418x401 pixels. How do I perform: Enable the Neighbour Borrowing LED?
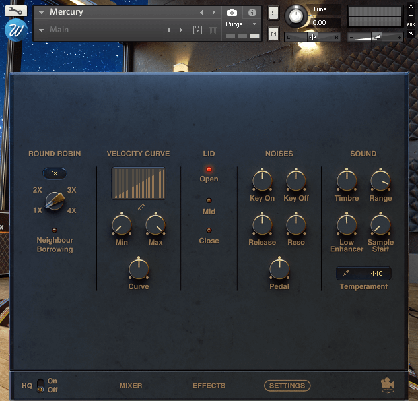tap(54, 230)
